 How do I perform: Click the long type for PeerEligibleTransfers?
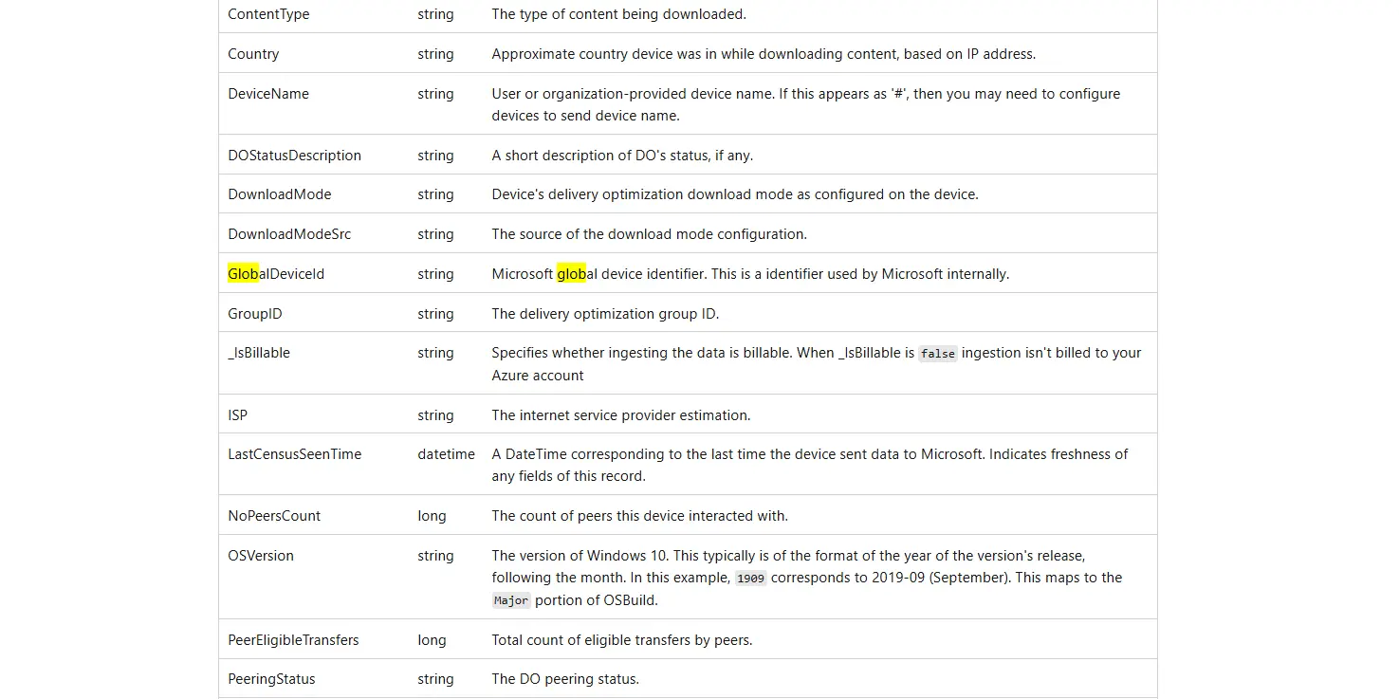point(432,640)
